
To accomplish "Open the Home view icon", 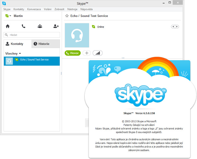I will pos(8,26).
